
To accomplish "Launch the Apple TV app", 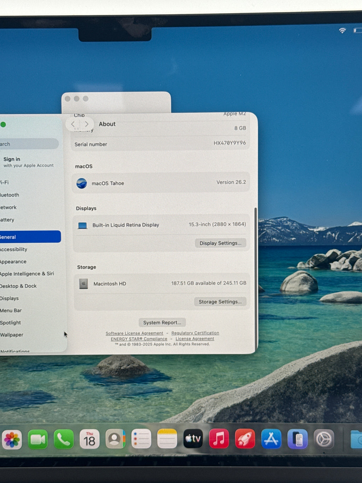I will (x=193, y=439).
